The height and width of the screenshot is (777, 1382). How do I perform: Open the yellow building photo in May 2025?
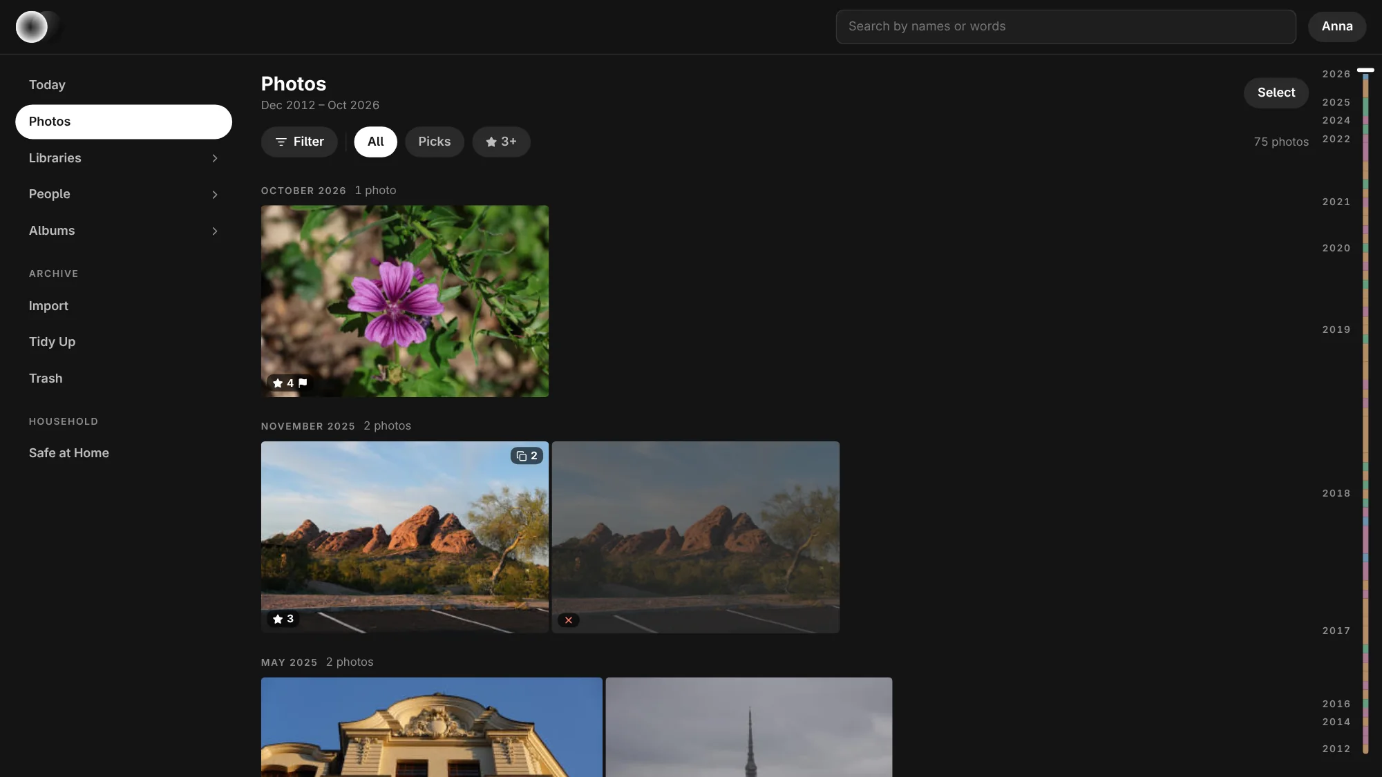coord(432,727)
